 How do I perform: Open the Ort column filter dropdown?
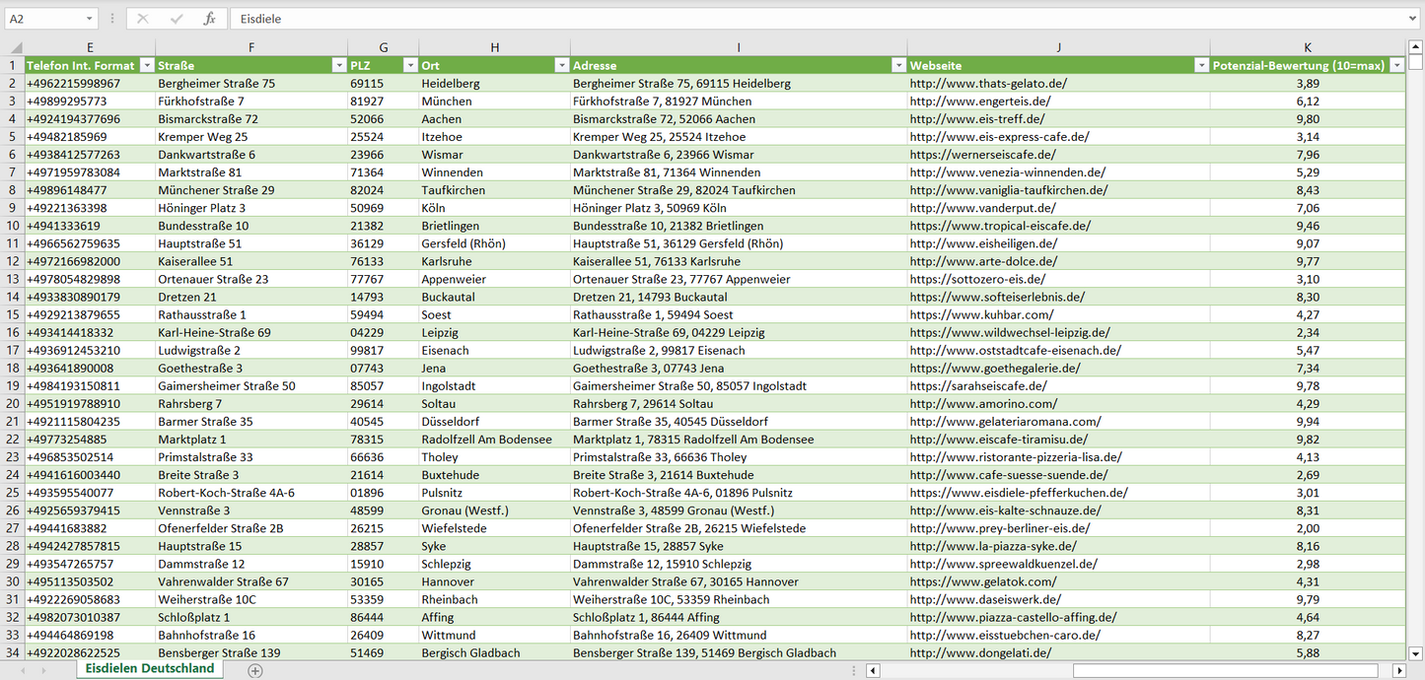click(x=561, y=65)
